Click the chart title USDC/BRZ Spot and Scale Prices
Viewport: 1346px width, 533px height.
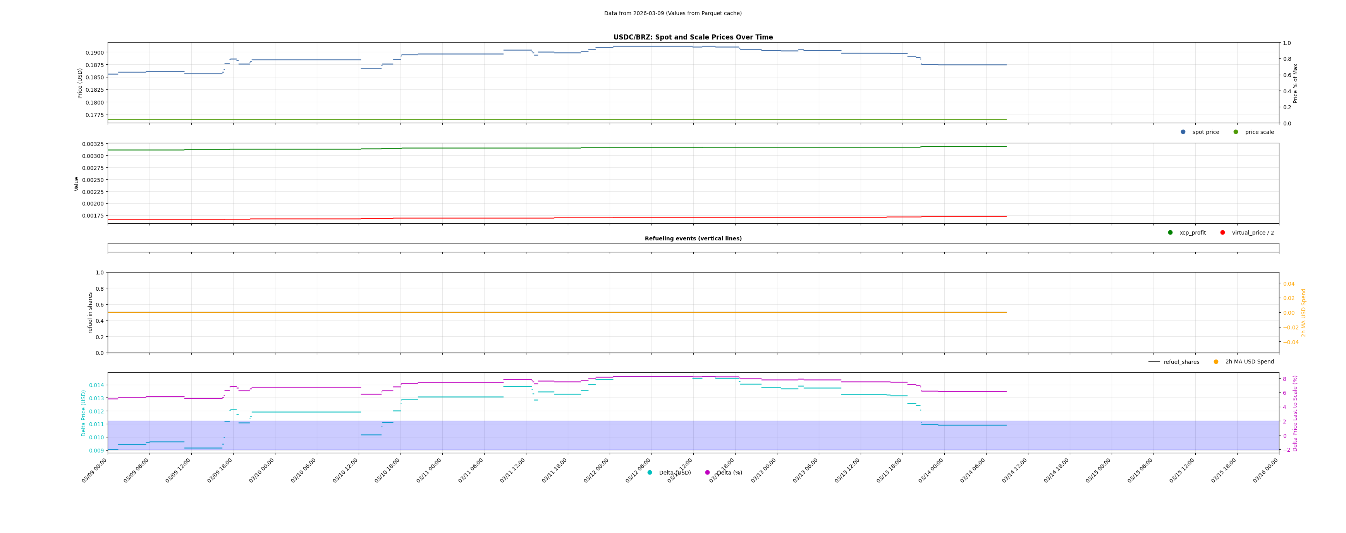click(x=693, y=37)
